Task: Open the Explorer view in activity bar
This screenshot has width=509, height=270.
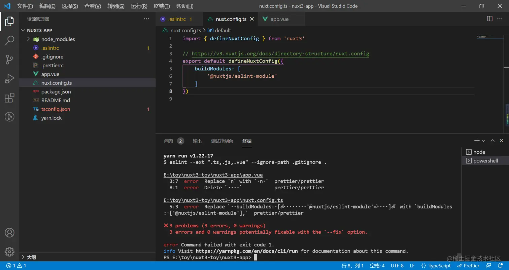Action: tap(9, 22)
